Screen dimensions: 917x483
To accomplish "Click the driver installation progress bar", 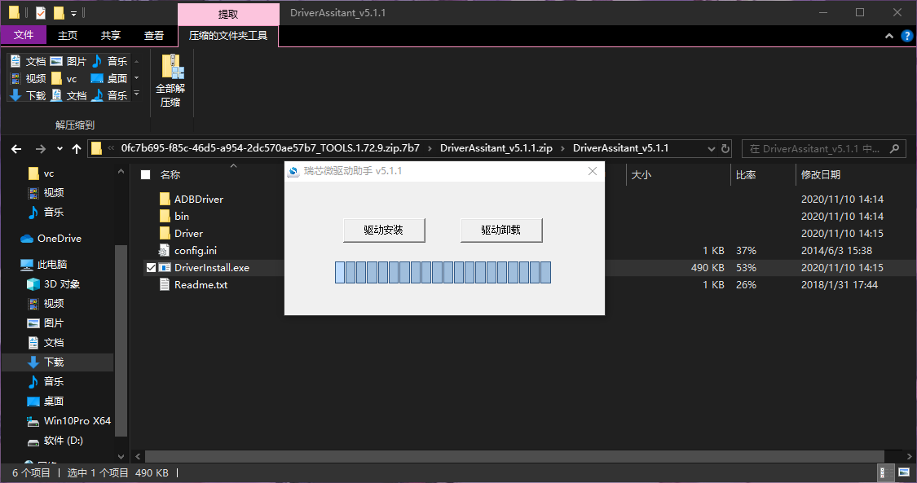I will click(443, 271).
